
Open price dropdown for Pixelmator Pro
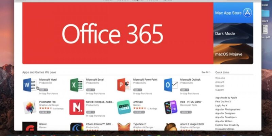(x=45, y=112)
